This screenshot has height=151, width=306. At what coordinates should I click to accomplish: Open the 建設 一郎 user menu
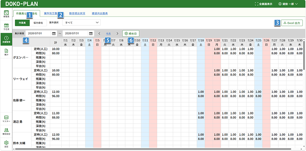point(288,4)
